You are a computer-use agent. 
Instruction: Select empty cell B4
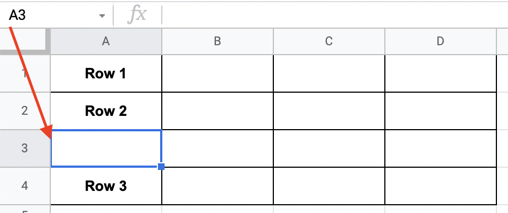(x=218, y=186)
